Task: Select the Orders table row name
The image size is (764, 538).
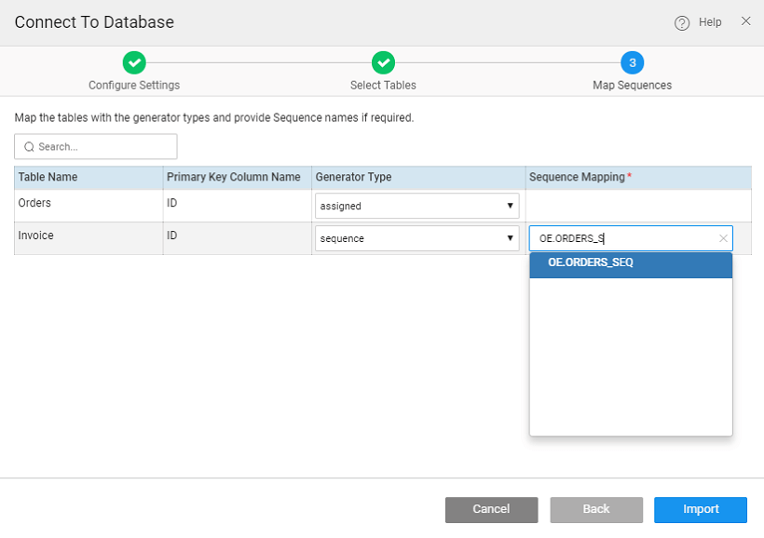Action: (x=34, y=203)
